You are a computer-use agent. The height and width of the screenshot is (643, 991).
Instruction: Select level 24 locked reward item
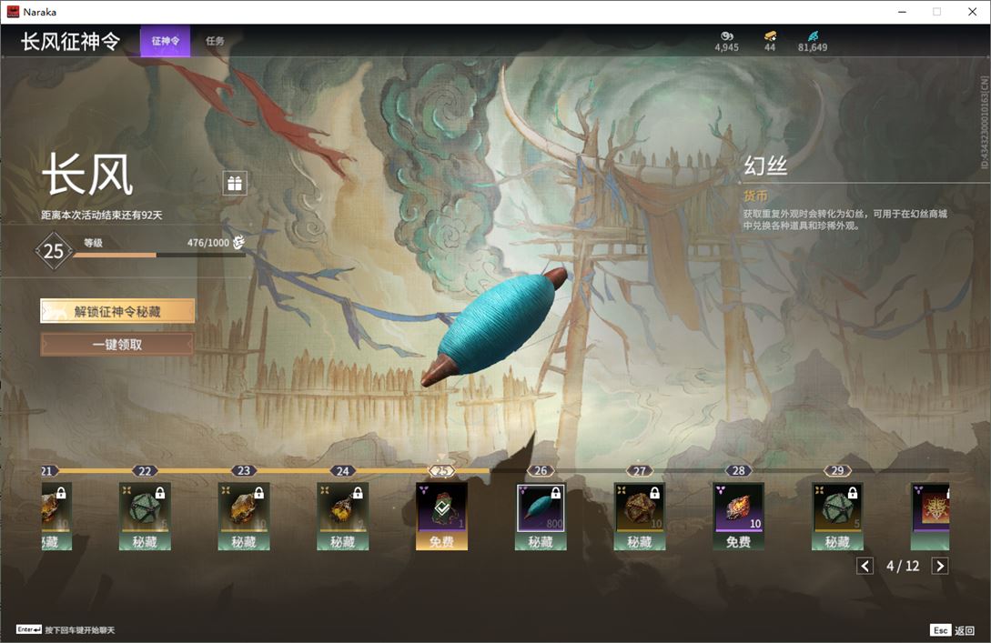tap(342, 517)
